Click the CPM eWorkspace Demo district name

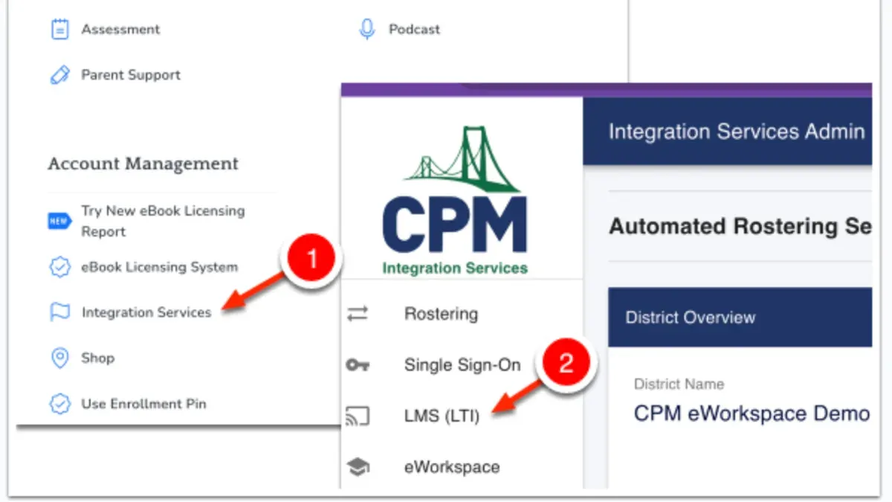(752, 413)
